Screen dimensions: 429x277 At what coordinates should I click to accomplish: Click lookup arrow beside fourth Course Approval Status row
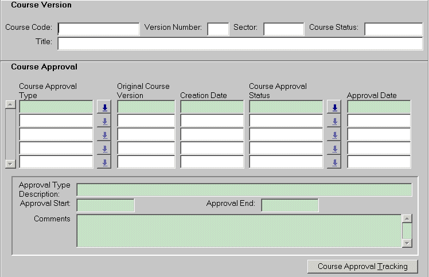tap(334, 149)
